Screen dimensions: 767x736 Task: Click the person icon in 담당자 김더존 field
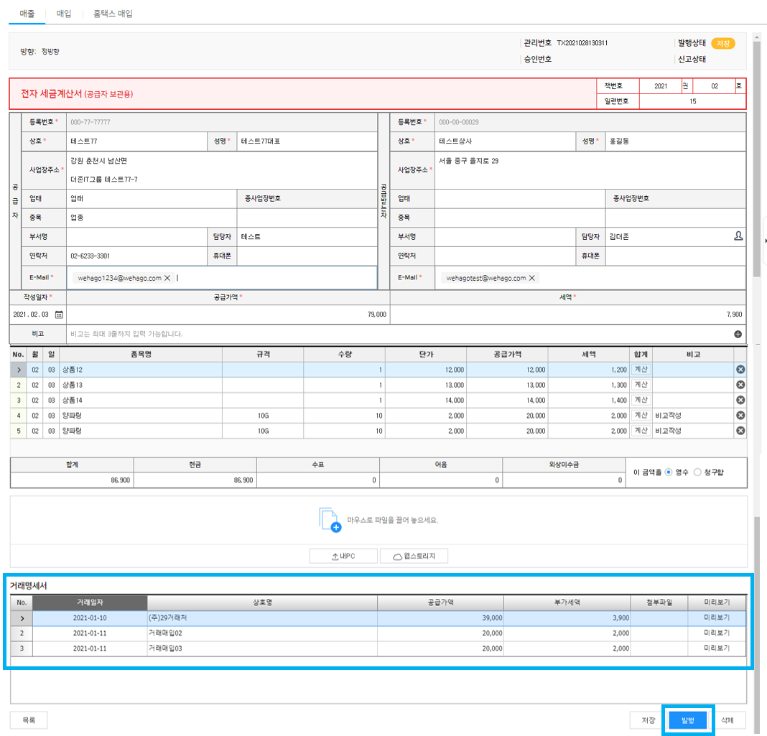coord(738,236)
